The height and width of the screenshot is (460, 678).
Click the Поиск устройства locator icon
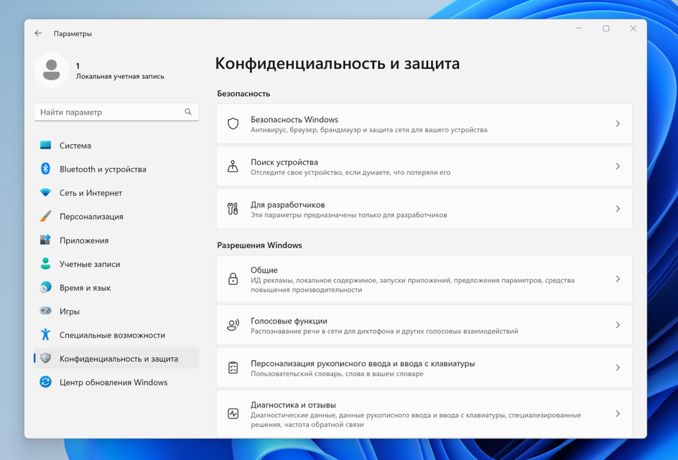click(233, 166)
